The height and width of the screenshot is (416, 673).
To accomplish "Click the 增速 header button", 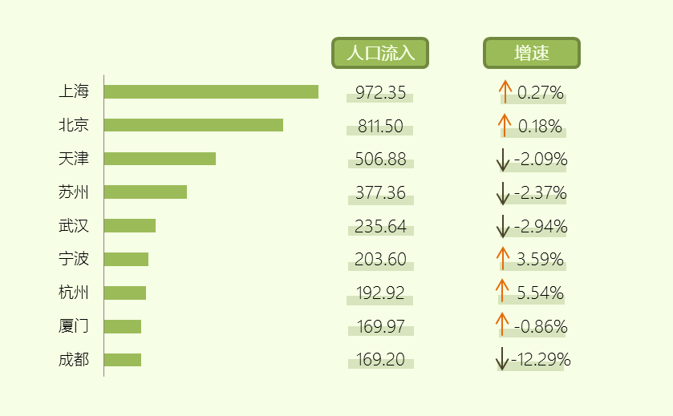I will pos(532,53).
